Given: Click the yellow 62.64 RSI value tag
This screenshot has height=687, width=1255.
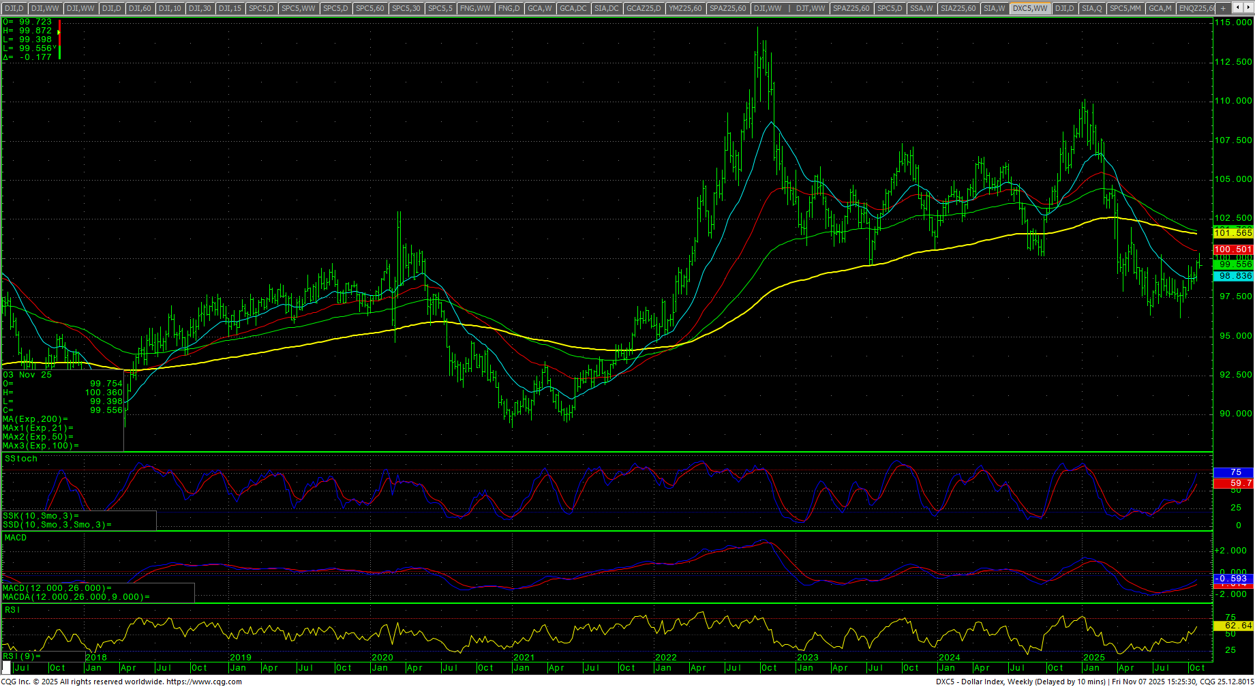Looking at the screenshot, I should pyautogui.click(x=1233, y=626).
